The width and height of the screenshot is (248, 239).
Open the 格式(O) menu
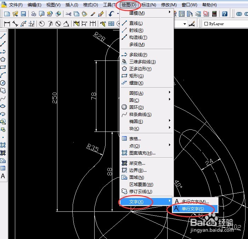tap(90, 5)
